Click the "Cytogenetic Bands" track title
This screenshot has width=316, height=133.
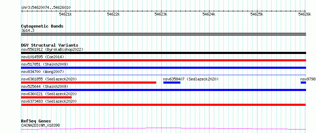point(42,26)
